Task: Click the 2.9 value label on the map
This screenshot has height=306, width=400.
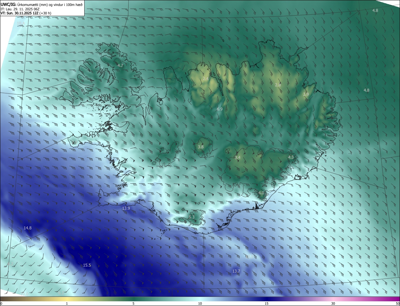Action: [x=306, y=94]
